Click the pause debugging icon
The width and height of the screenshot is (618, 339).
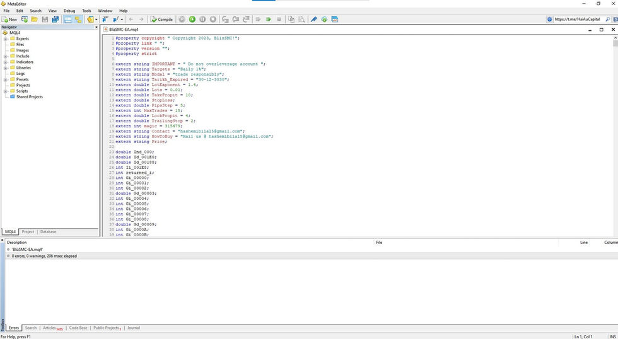202,20
